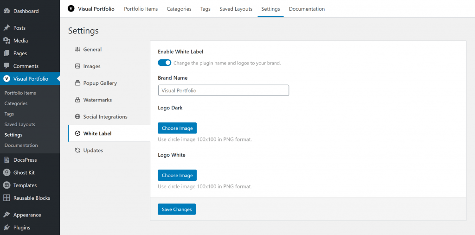Select White Label settings section

(x=109, y=133)
